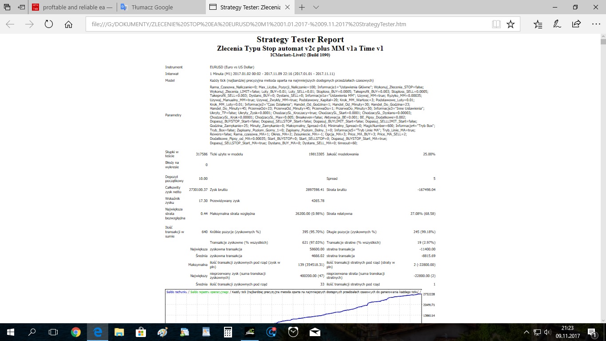
Task: Click chart axis value 2732228
Action: (429, 294)
